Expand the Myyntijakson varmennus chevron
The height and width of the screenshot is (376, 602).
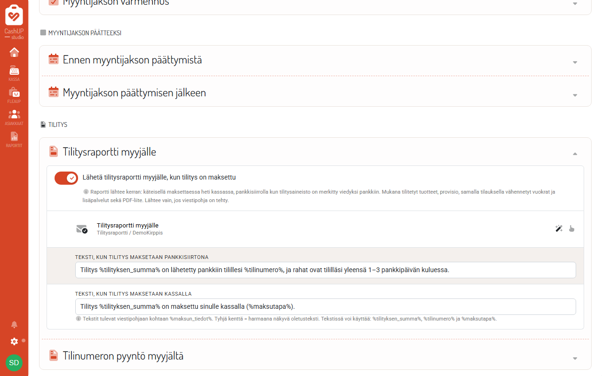point(575,4)
